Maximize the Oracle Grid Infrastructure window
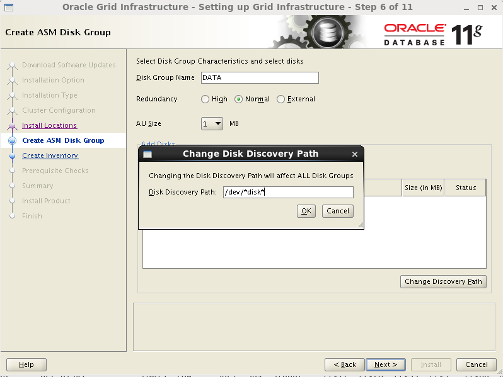The image size is (503, 377). (x=480, y=8)
